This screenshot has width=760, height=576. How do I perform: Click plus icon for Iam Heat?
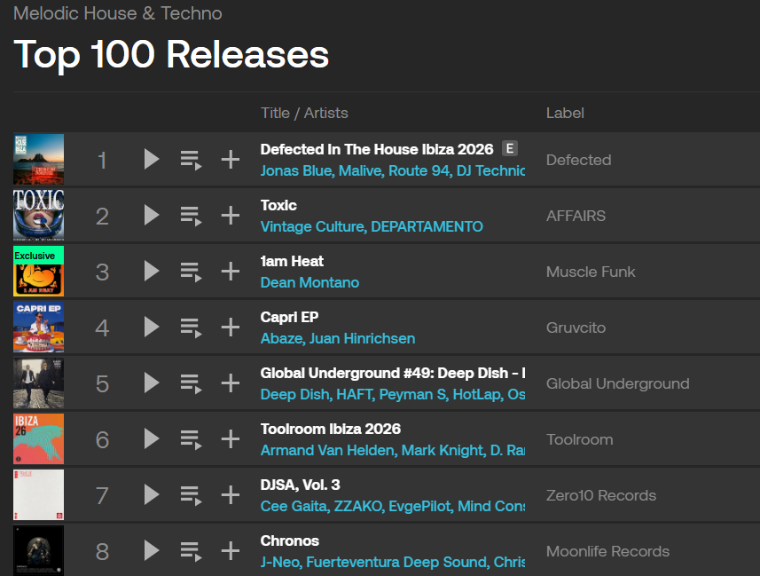pyautogui.click(x=231, y=271)
